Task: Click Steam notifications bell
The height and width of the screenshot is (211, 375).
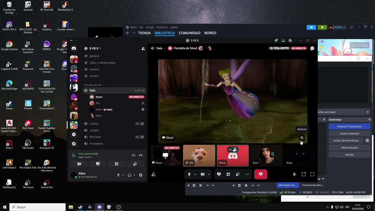Action: (x=322, y=27)
